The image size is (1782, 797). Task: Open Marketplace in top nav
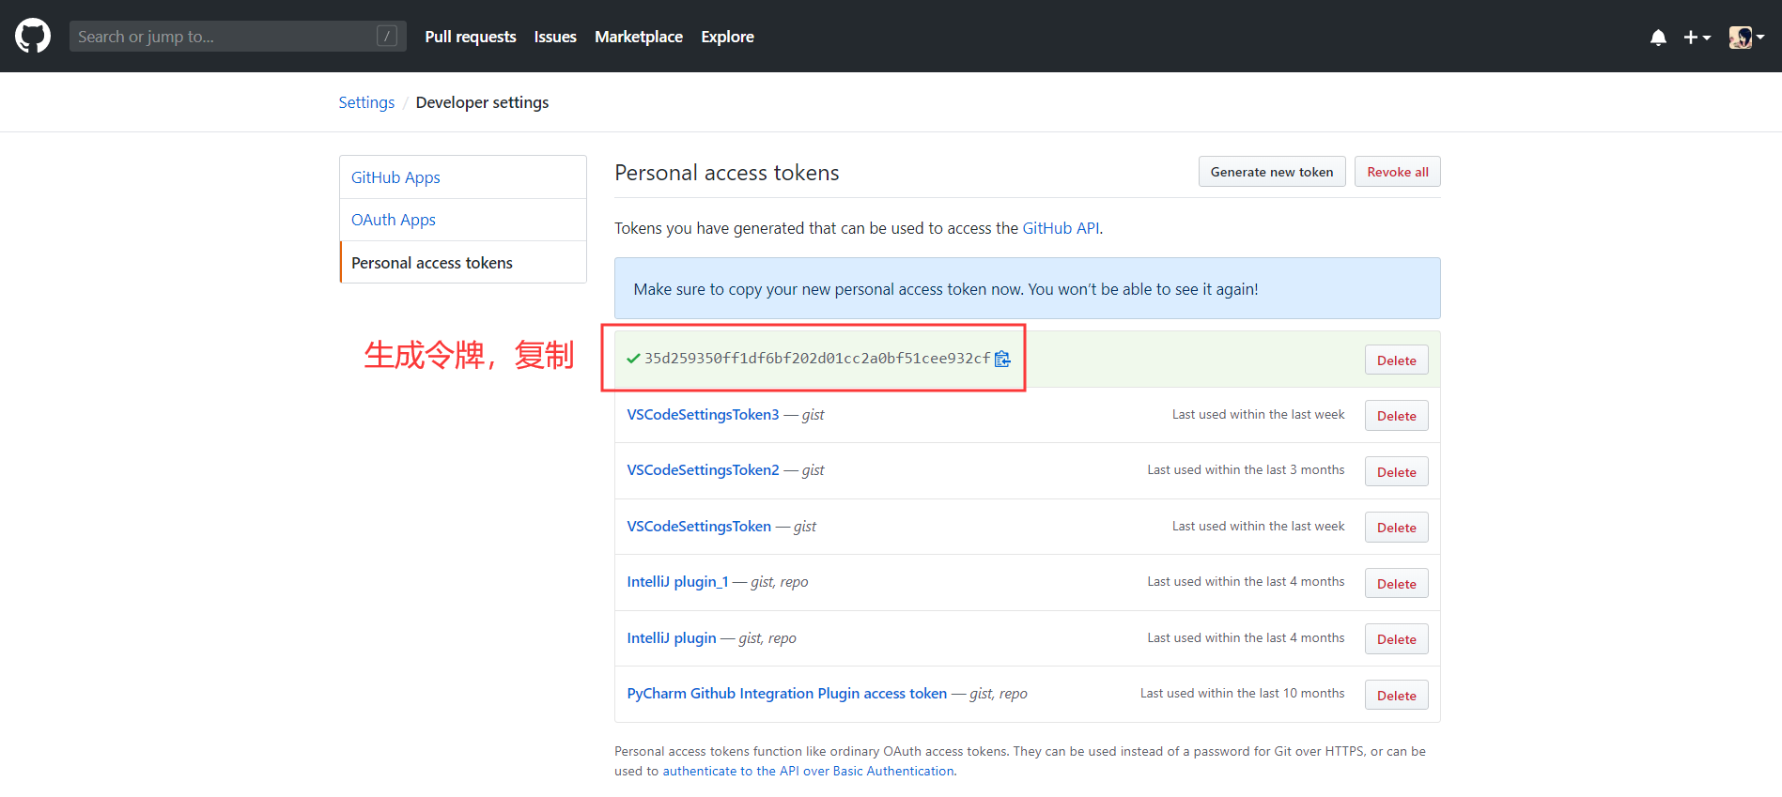639,37
